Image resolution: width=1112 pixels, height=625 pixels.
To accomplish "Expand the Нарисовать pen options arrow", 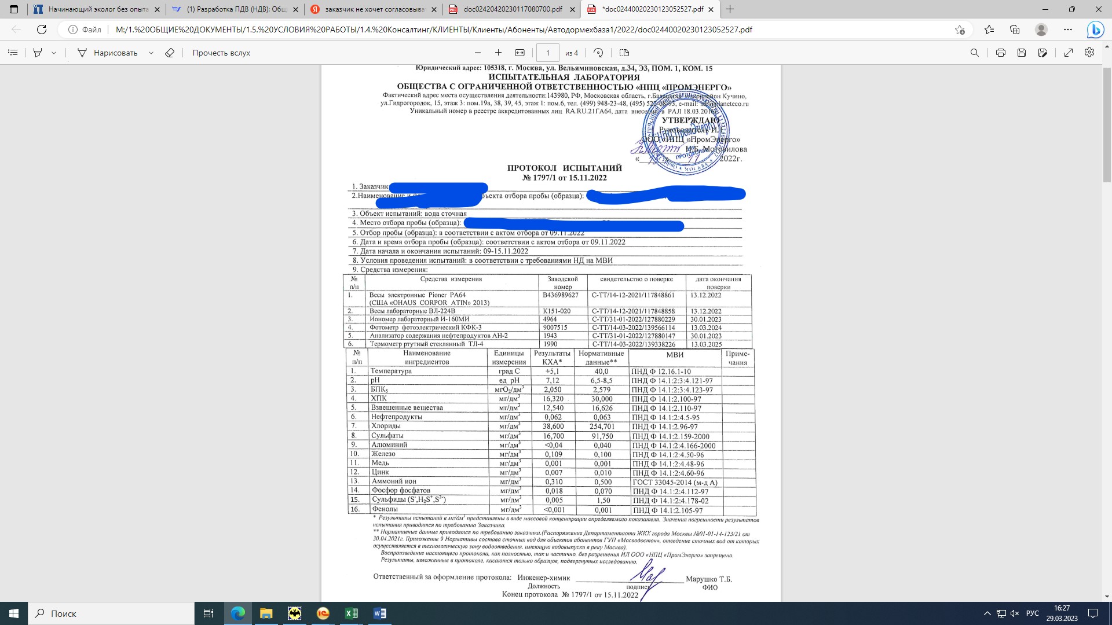I will click(151, 53).
